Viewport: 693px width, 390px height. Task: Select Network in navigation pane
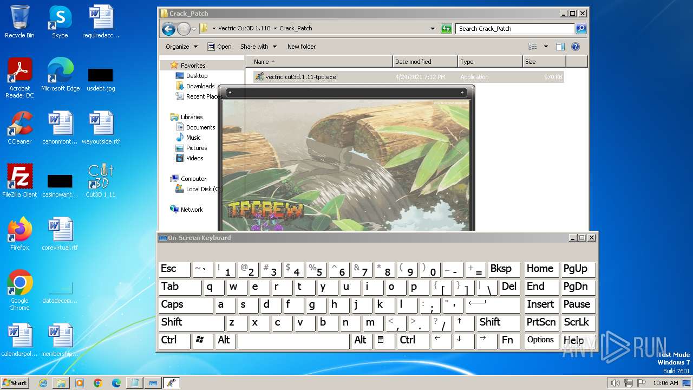(187, 210)
